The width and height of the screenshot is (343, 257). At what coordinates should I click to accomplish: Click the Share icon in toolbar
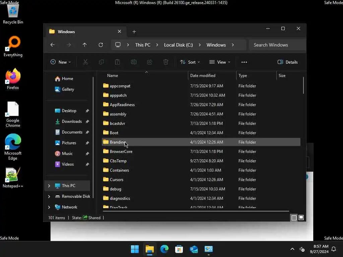tap(150, 62)
